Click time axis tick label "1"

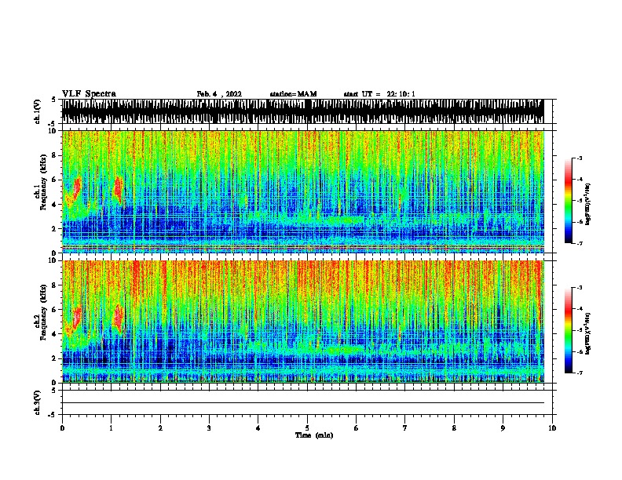pos(111,428)
